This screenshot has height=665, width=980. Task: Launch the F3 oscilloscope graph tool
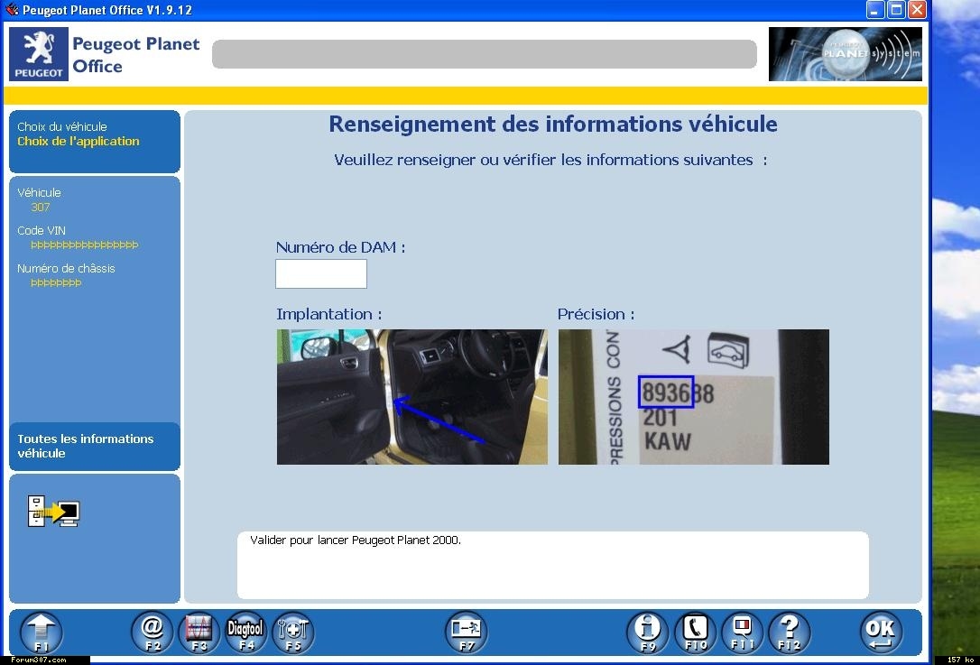(199, 633)
